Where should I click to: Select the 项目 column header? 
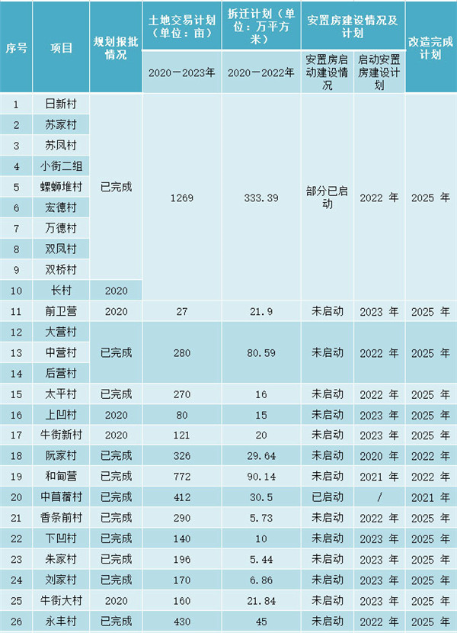coord(61,47)
